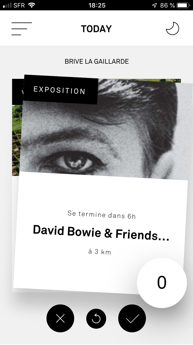Undo last swipe with rewind icon
The height and width of the screenshot is (345, 193).
tap(96, 319)
